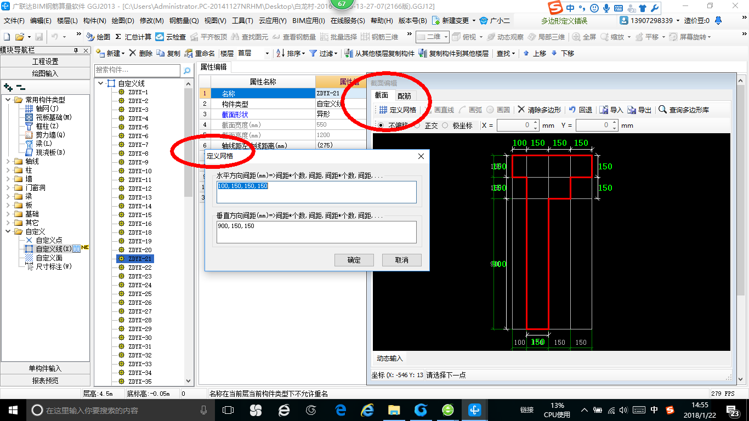749x421 pixels.
Task: Open Task View on the taskbar
Action: pos(228,409)
